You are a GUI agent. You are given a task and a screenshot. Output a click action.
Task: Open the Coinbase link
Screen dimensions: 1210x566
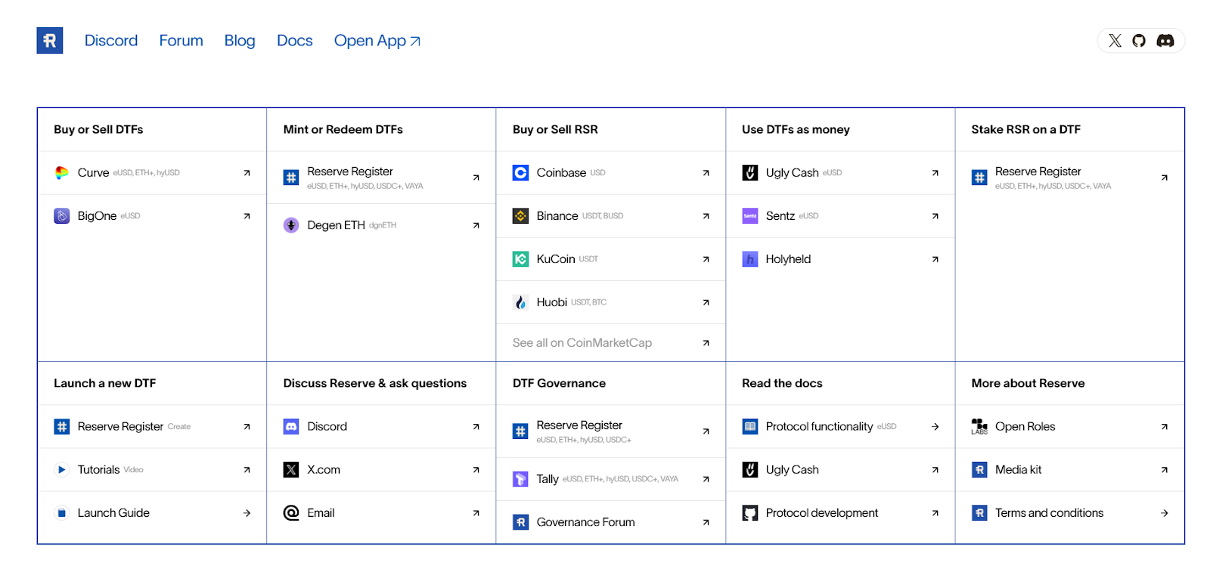tap(611, 173)
